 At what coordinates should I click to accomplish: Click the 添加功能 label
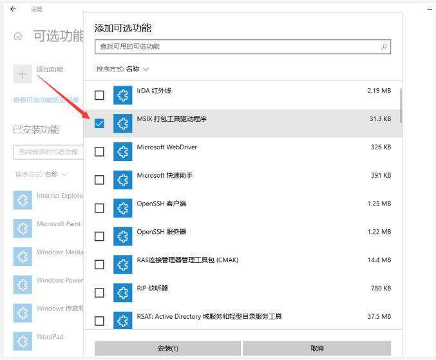(x=50, y=69)
